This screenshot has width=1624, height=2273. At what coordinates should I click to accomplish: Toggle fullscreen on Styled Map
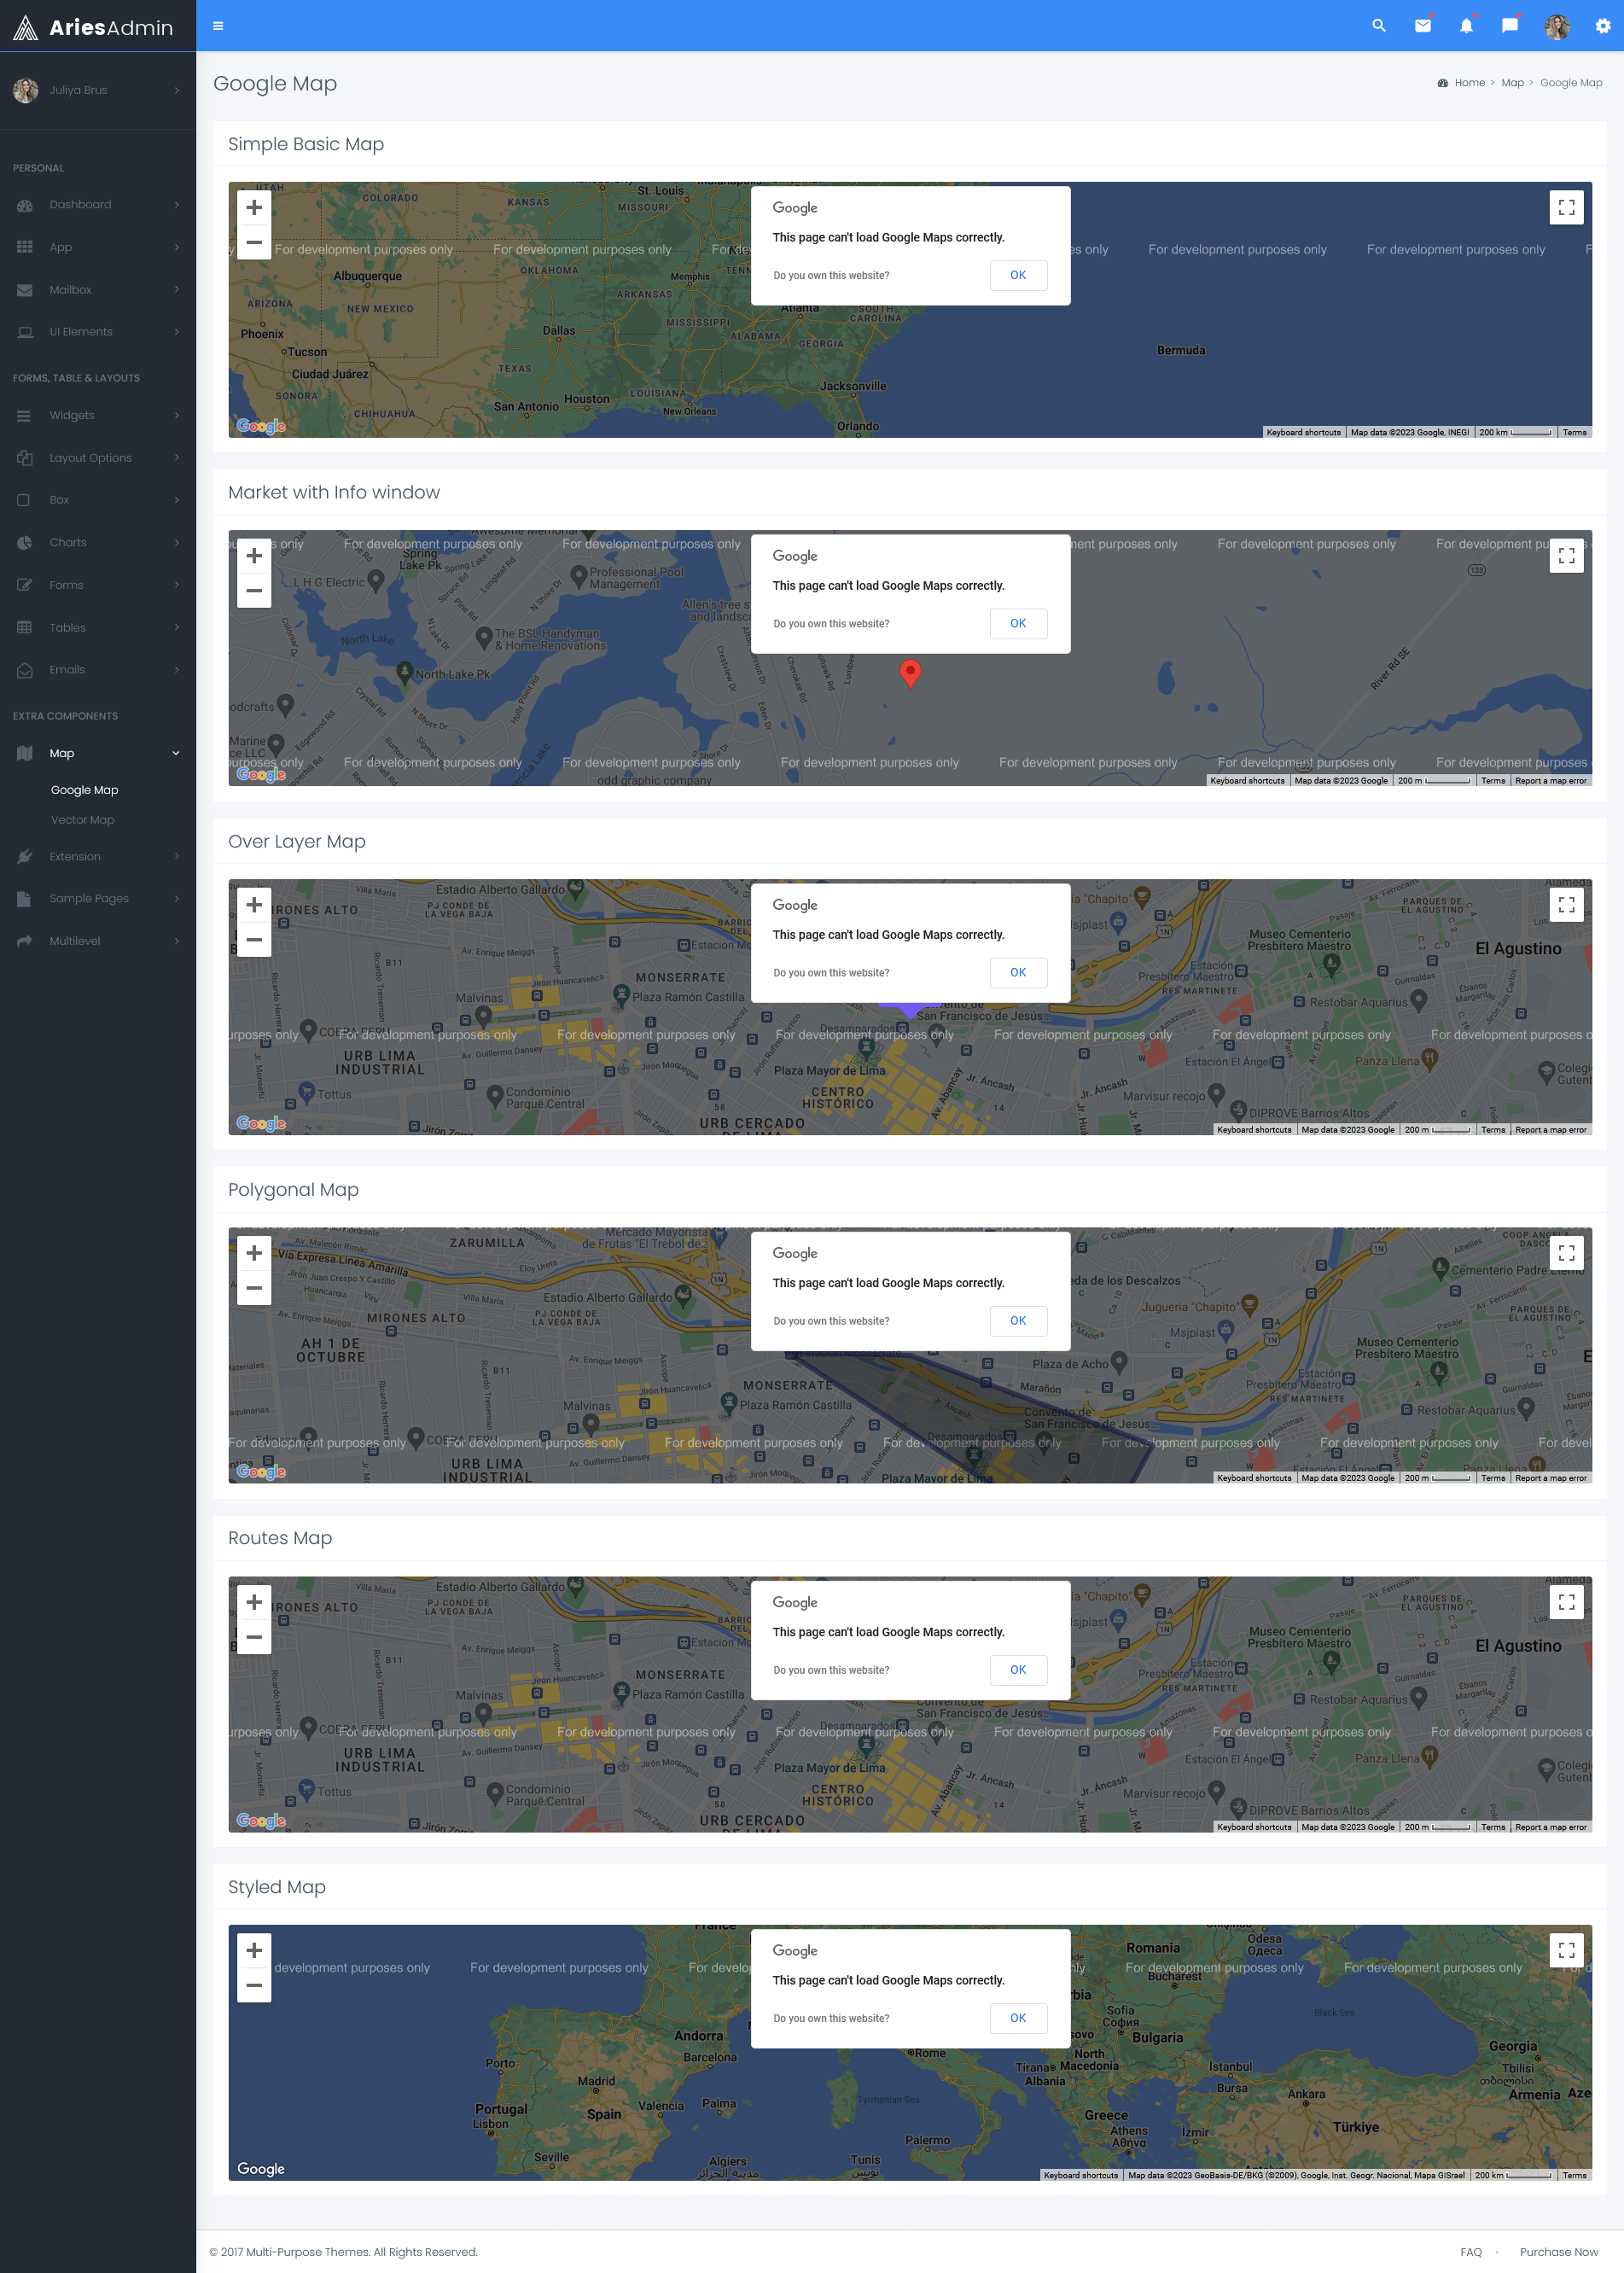1566,1950
